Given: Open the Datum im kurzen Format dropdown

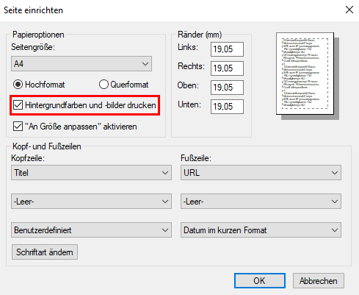Looking at the screenshot, I should point(261,230).
